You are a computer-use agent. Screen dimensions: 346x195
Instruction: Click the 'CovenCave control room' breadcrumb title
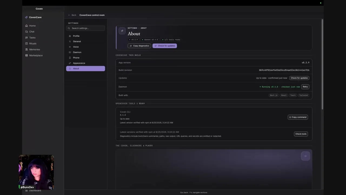tap(92, 15)
